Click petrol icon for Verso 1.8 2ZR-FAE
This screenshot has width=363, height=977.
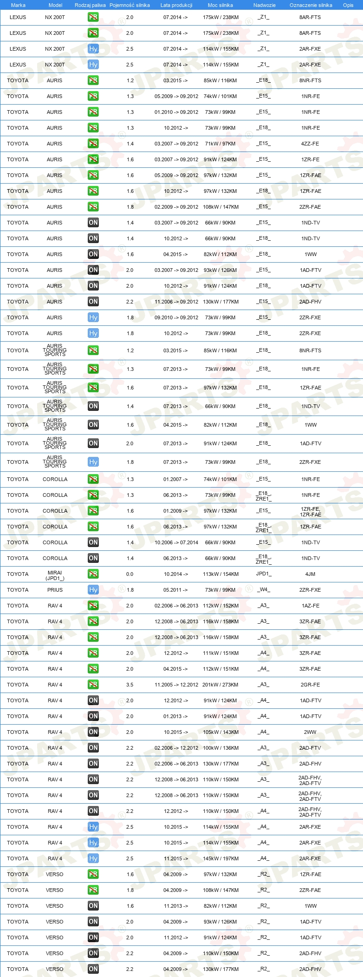[93, 890]
